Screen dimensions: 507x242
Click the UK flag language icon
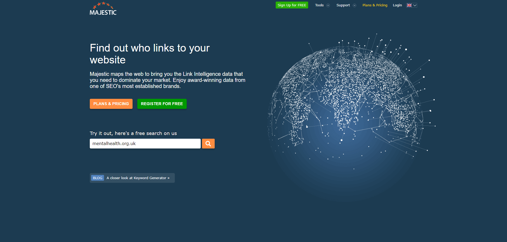pos(409,5)
